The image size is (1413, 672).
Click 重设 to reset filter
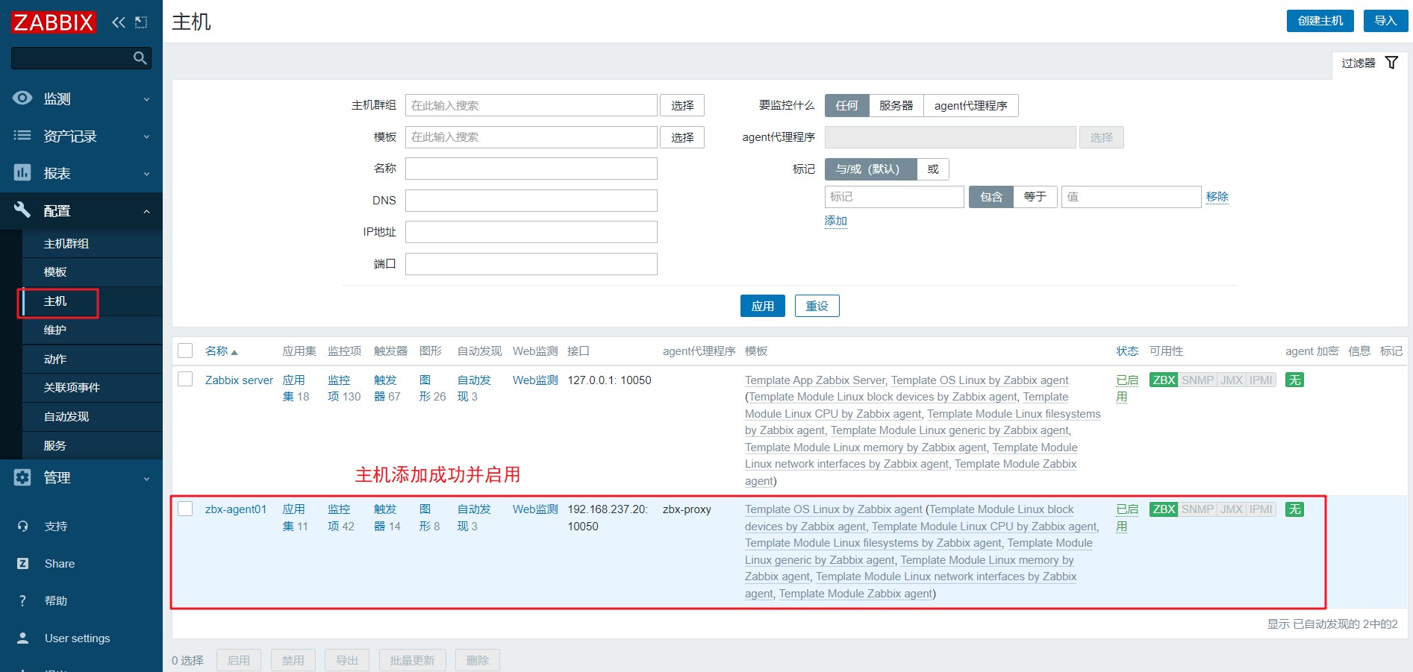817,306
